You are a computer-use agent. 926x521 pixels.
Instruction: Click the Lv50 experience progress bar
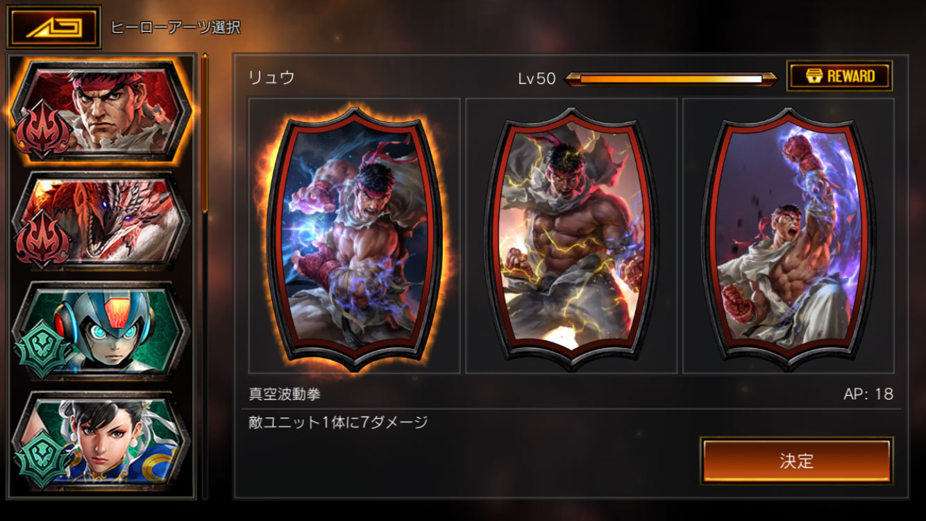click(x=671, y=79)
